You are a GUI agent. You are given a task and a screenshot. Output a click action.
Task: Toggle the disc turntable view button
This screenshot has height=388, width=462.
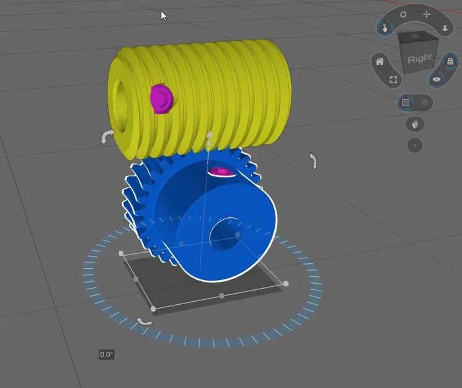(x=437, y=79)
